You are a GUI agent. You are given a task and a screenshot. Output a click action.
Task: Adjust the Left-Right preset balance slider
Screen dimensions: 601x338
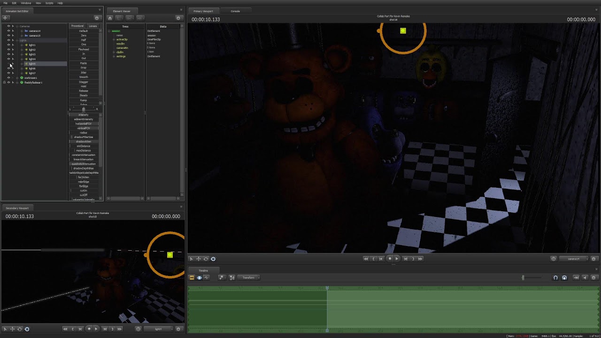pyautogui.click(x=84, y=109)
